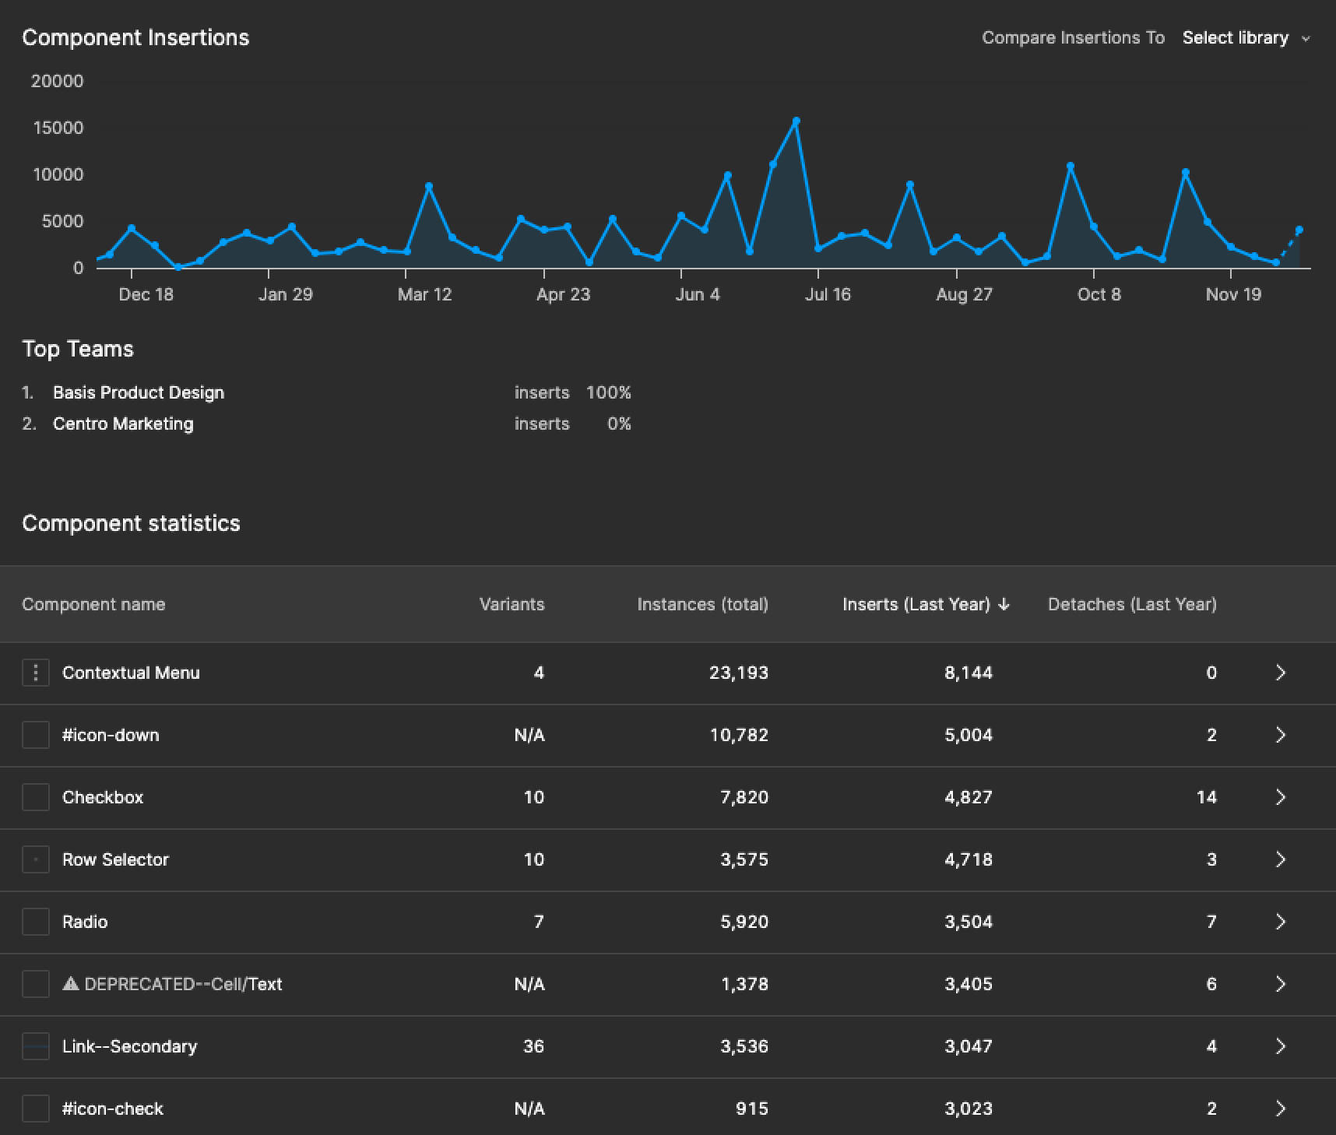Sort table by Variants column header
The height and width of the screenshot is (1135, 1336).
[512, 604]
